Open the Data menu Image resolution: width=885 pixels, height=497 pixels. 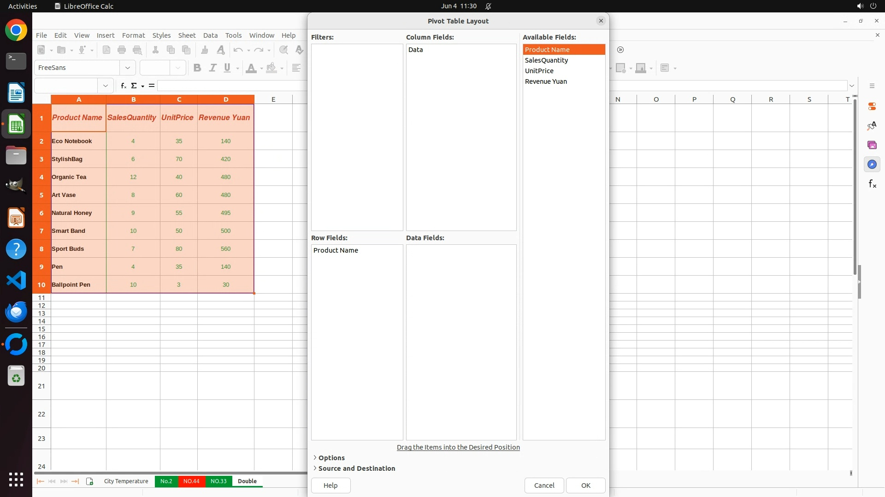coord(210,35)
